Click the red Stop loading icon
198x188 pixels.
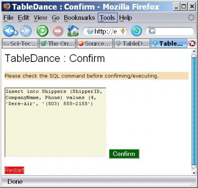point(58,31)
